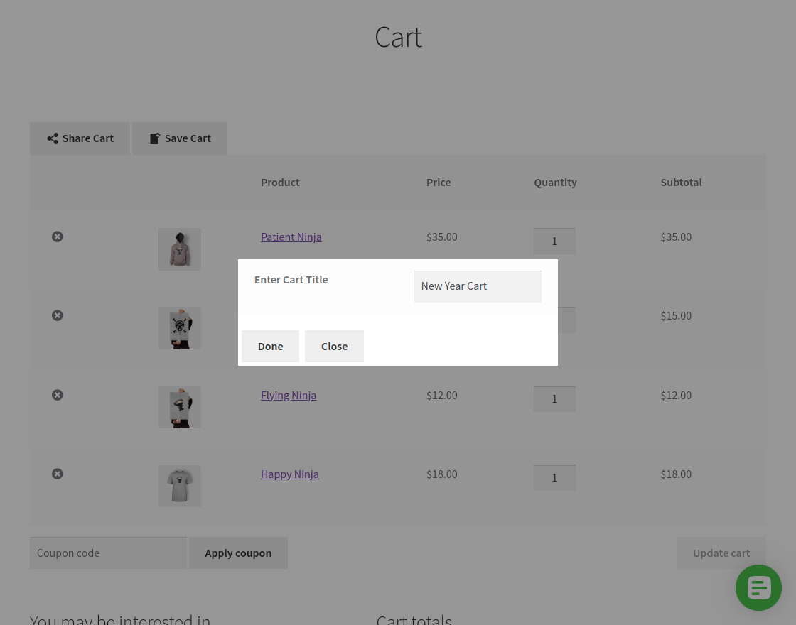Confirm cart title with Done
796x625 pixels.
pyautogui.click(x=270, y=346)
